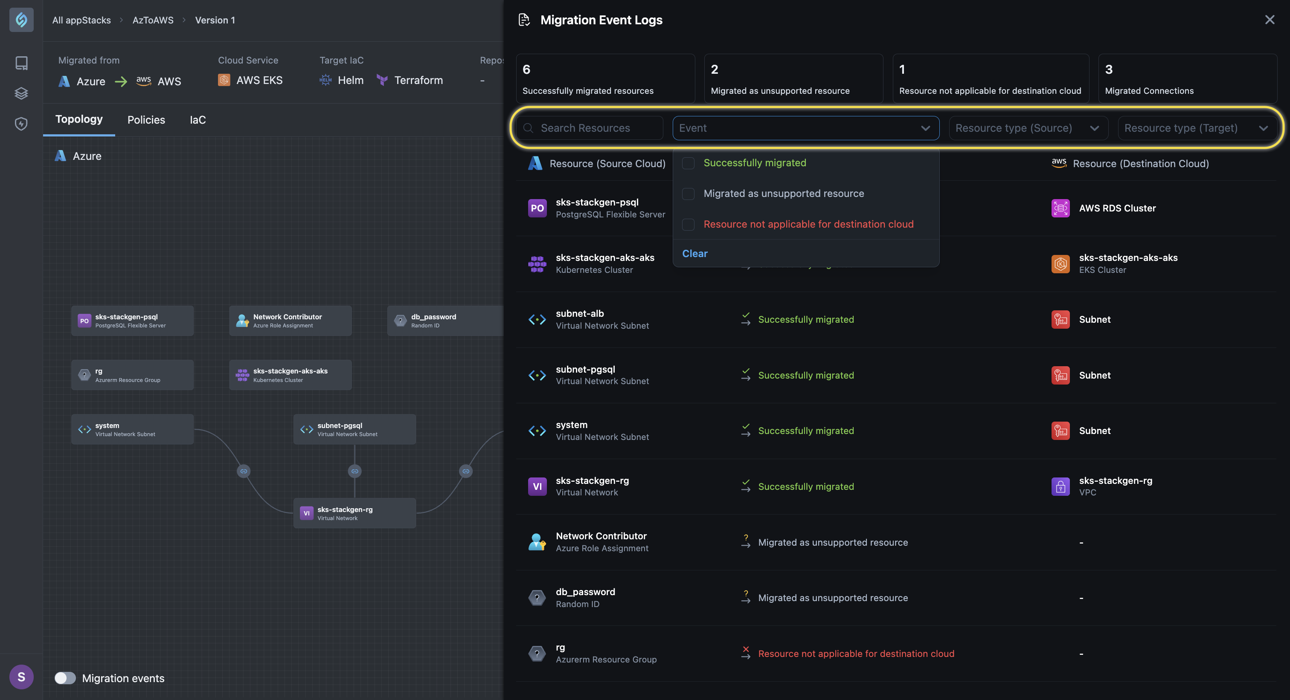Switch to the Policies tab

tap(146, 120)
